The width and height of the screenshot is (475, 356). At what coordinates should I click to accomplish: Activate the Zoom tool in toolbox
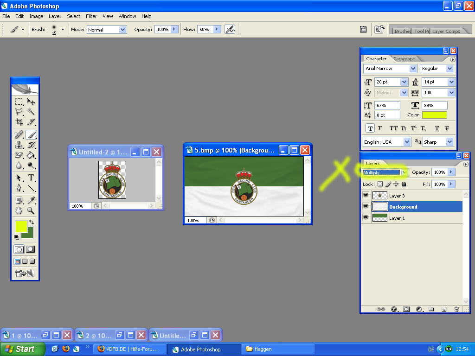click(x=31, y=211)
